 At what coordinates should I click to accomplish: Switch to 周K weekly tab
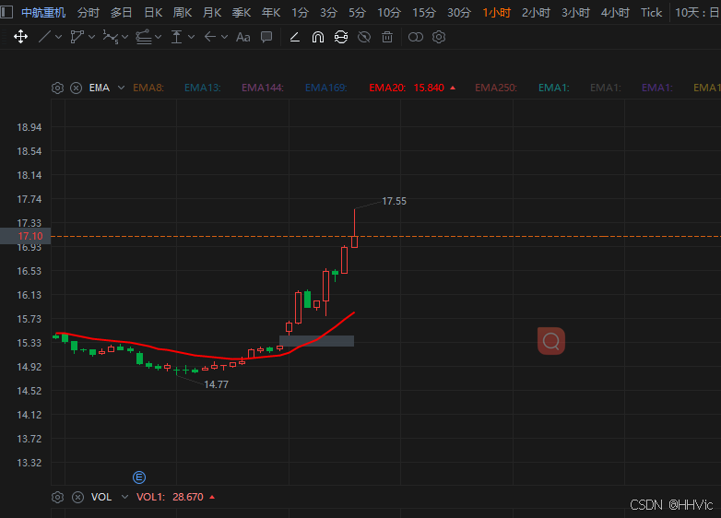pyautogui.click(x=183, y=12)
